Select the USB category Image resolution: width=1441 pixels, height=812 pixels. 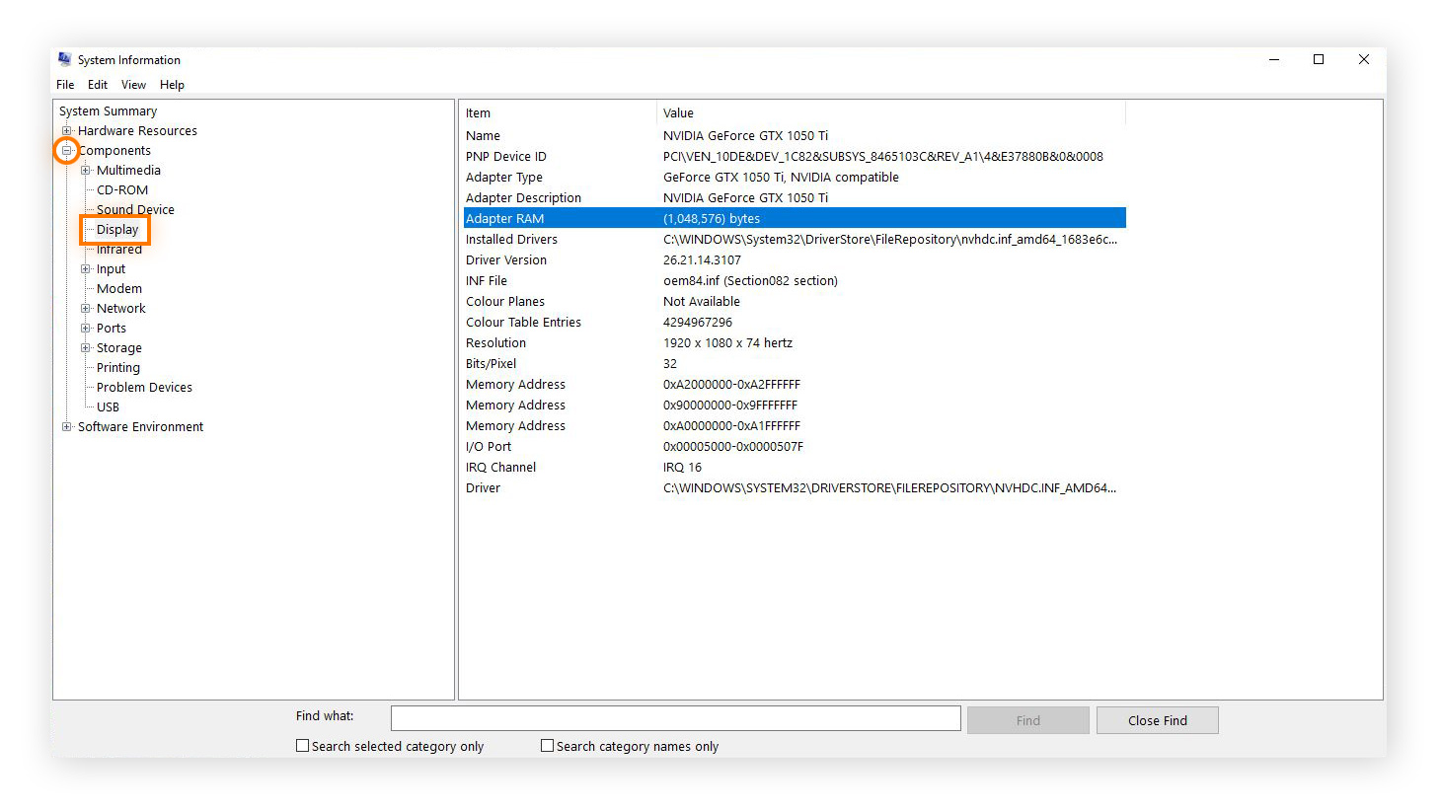(x=108, y=407)
